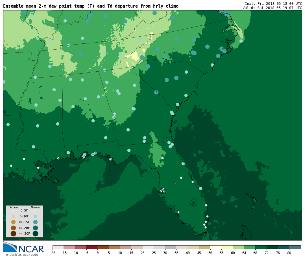Image resolution: width=305 pixels, height=258 pixels.
Task: Click the '5-10F' legend label
Action: pos(24,216)
